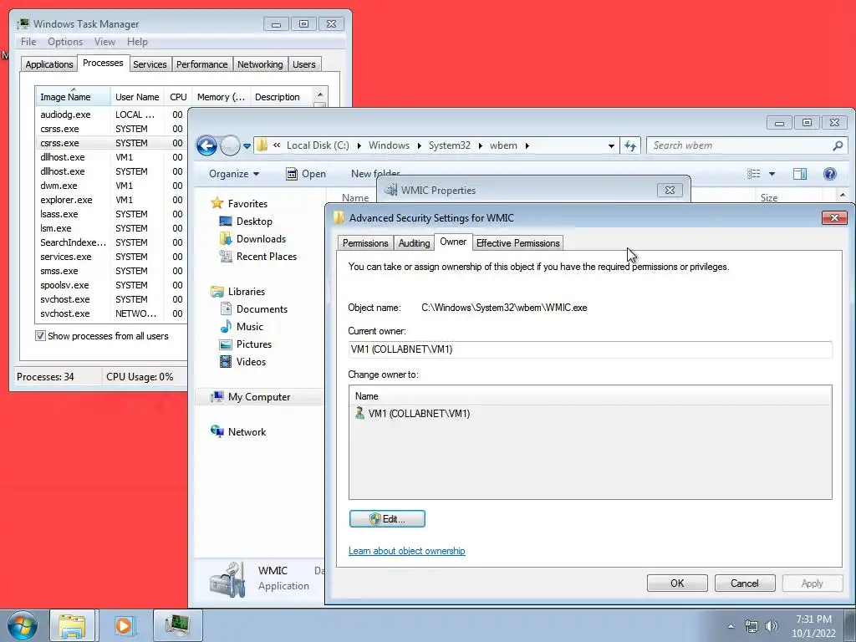Click the Open toolbar button in Explorer
The width and height of the screenshot is (856, 642).
click(x=306, y=174)
